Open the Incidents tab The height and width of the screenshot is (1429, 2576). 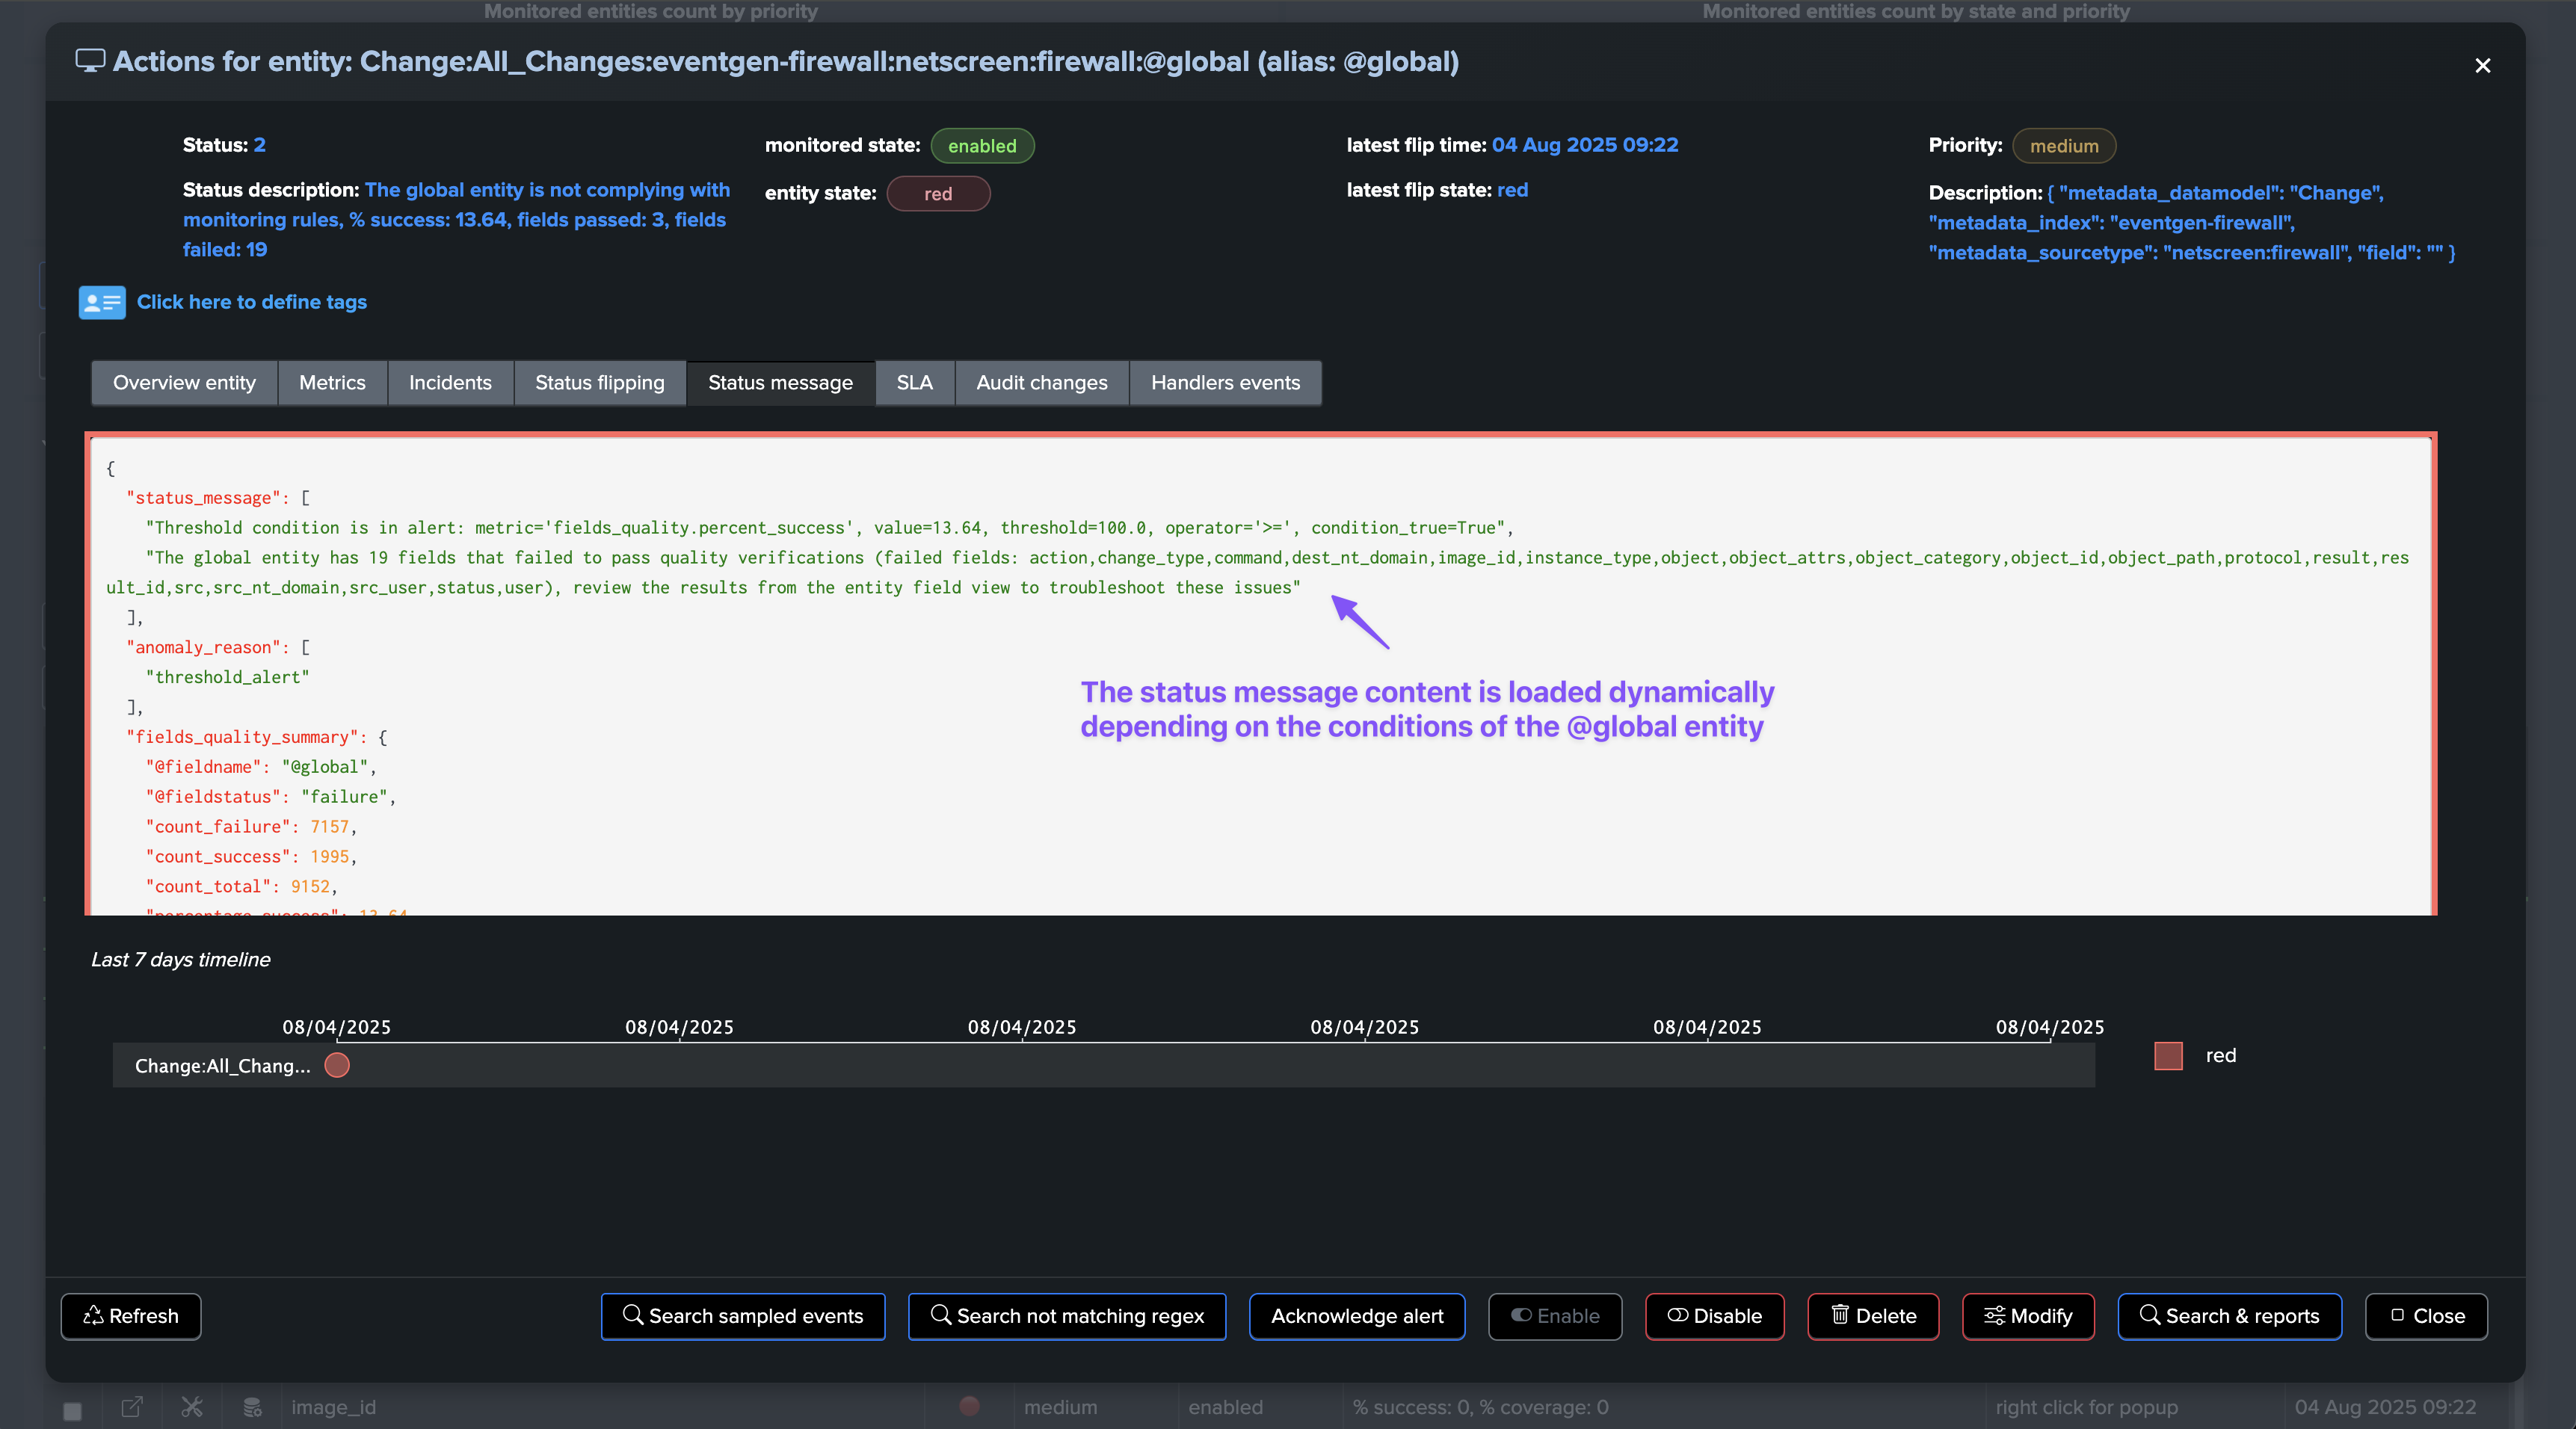coord(450,383)
